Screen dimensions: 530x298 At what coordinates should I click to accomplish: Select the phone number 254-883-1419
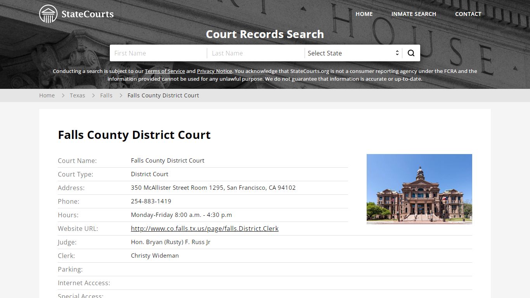(151, 201)
